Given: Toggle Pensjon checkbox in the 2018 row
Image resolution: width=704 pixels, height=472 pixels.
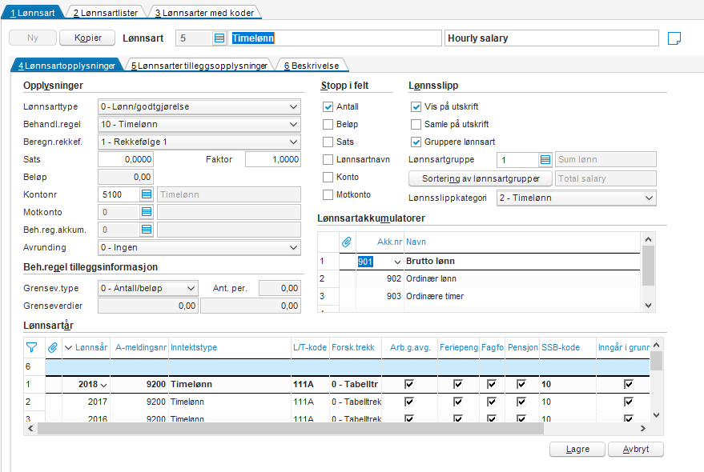Looking at the screenshot, I should 521,384.
